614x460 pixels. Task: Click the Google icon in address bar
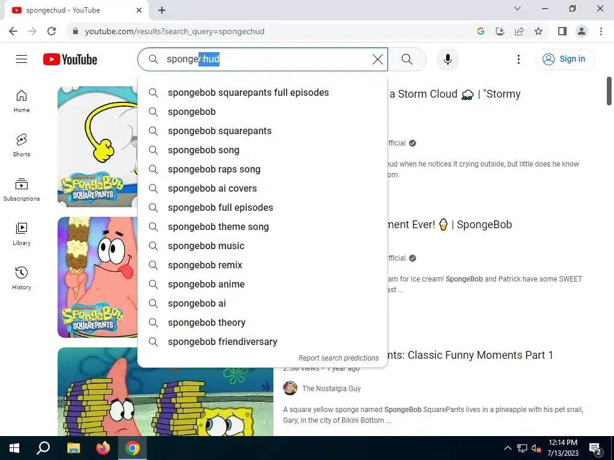click(481, 31)
